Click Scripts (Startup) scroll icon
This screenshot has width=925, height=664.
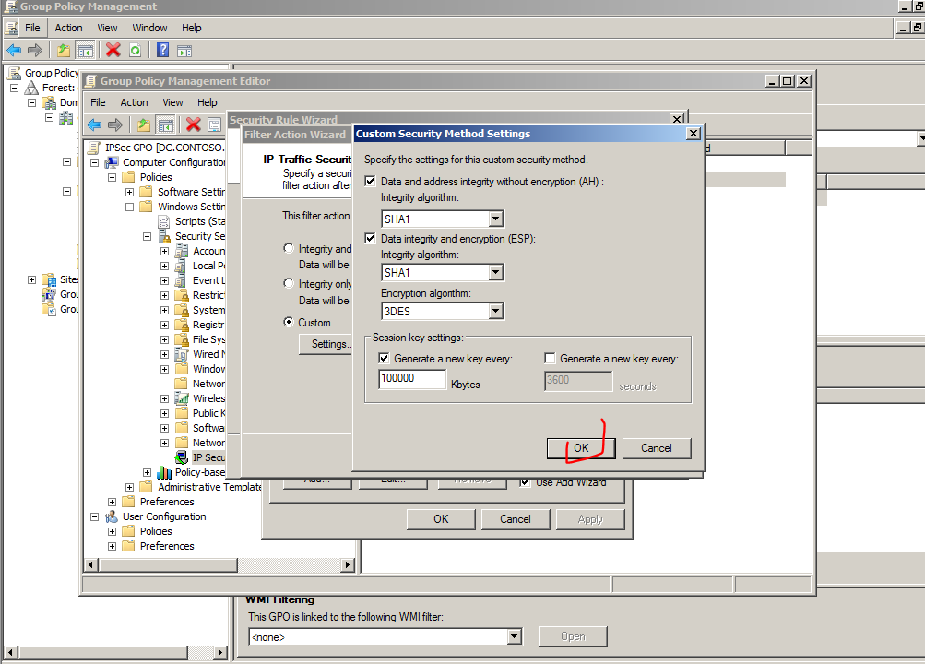(163, 221)
